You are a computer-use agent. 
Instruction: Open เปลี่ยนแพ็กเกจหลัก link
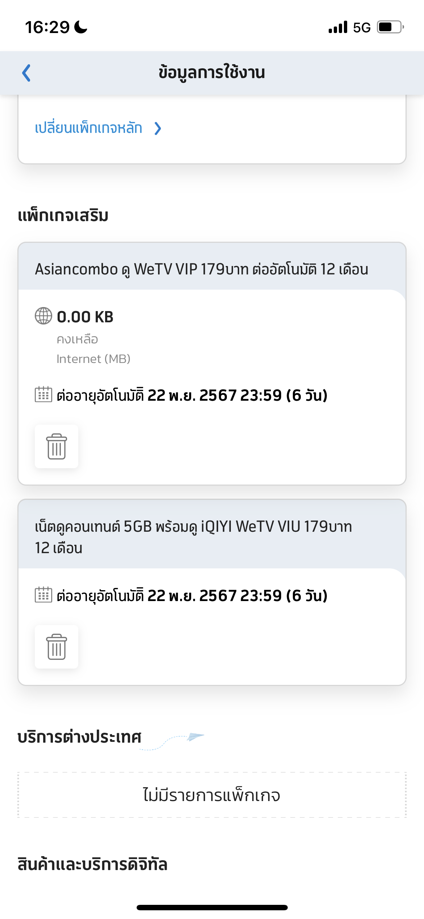click(88, 128)
